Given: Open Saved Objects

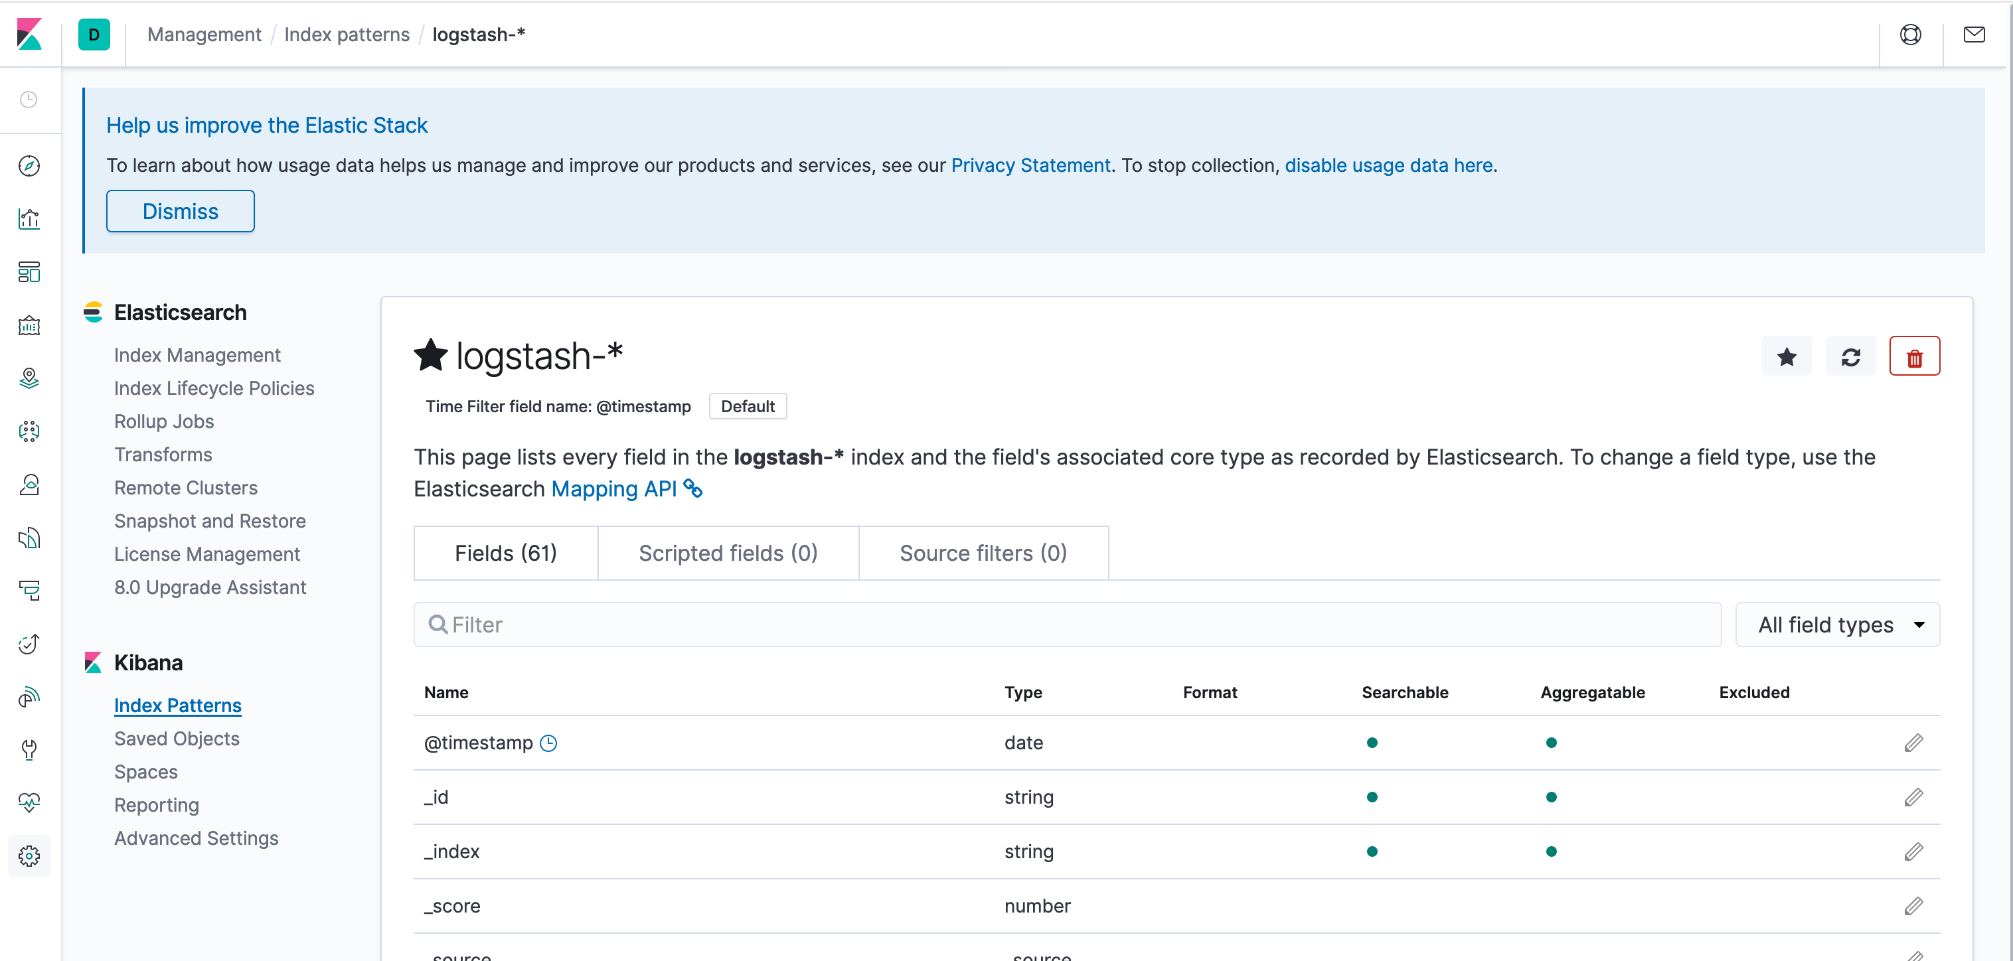Looking at the screenshot, I should [177, 739].
